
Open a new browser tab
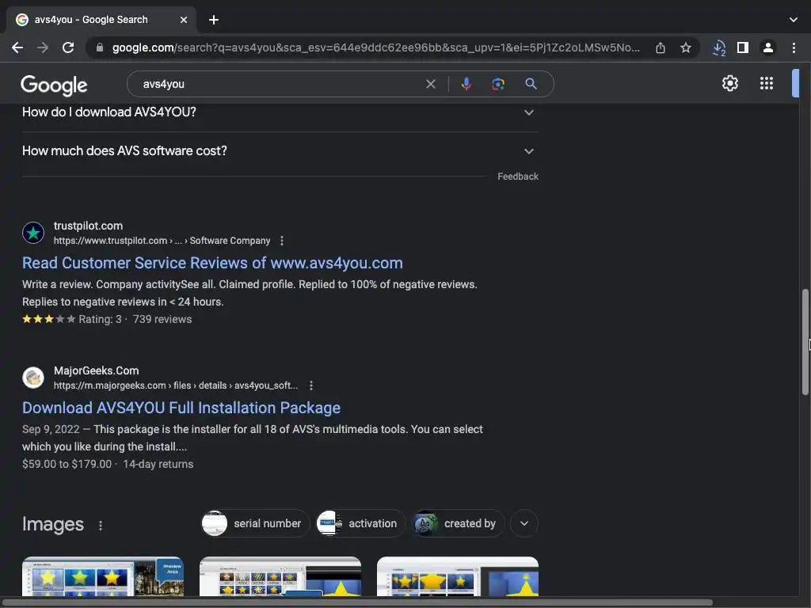point(214,20)
